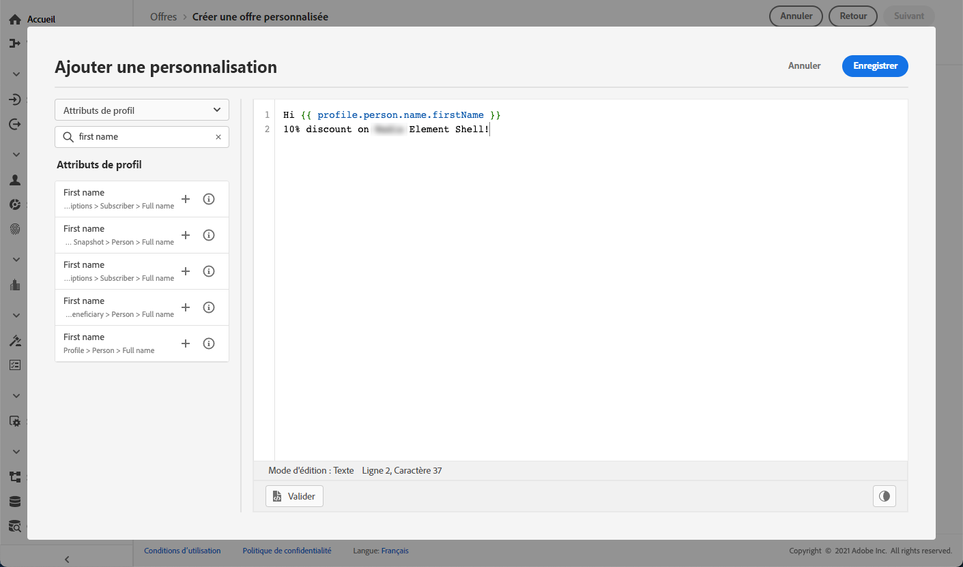
Task: Open the database-with-magnifier sidebar icon
Action: tap(15, 525)
